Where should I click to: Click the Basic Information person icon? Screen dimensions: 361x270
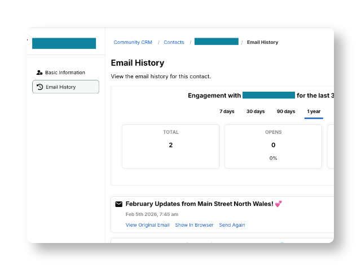pyautogui.click(x=39, y=73)
